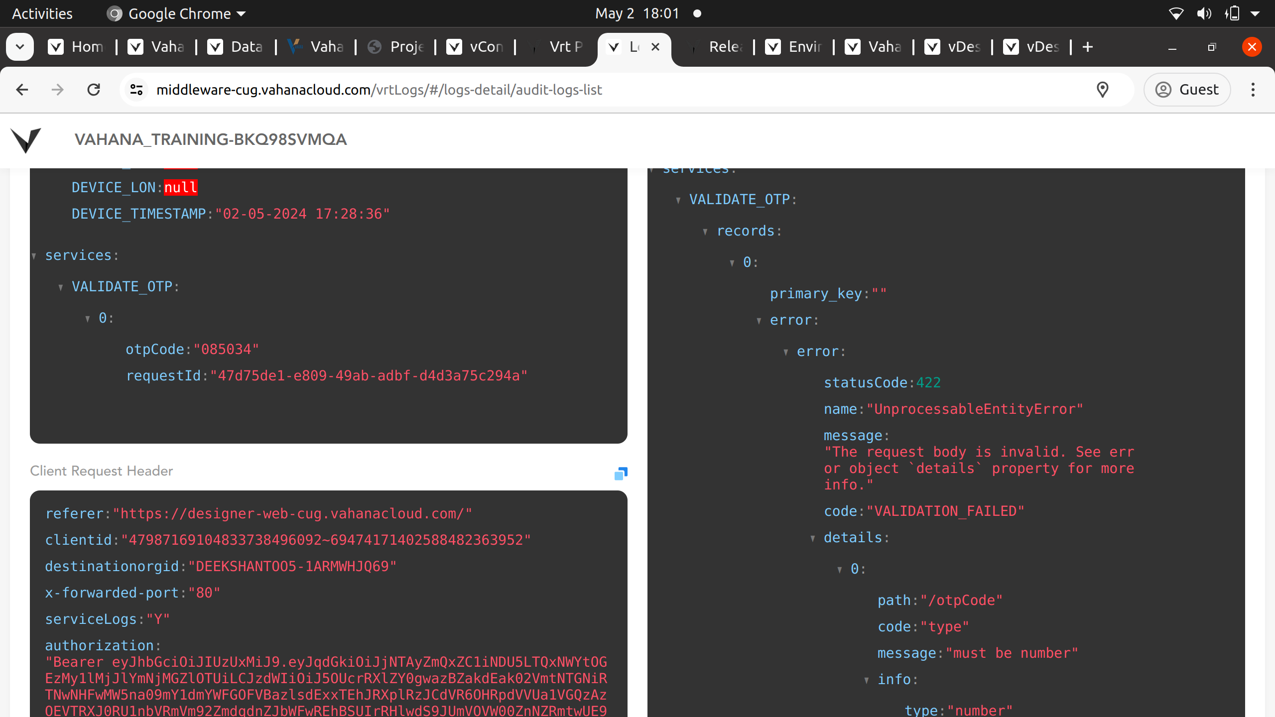Go back to the previous page
The image size is (1275, 717).
pyautogui.click(x=22, y=90)
